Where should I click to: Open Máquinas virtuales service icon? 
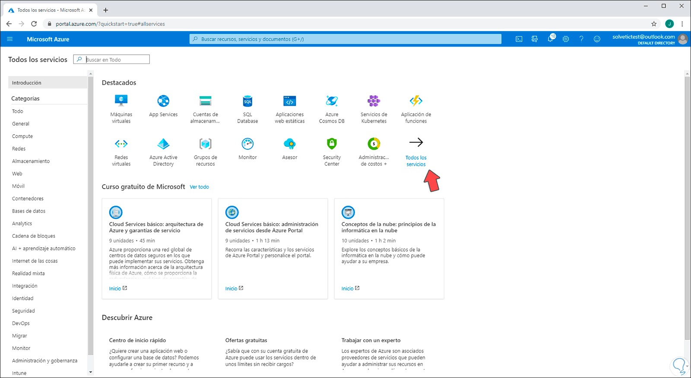point(121,101)
